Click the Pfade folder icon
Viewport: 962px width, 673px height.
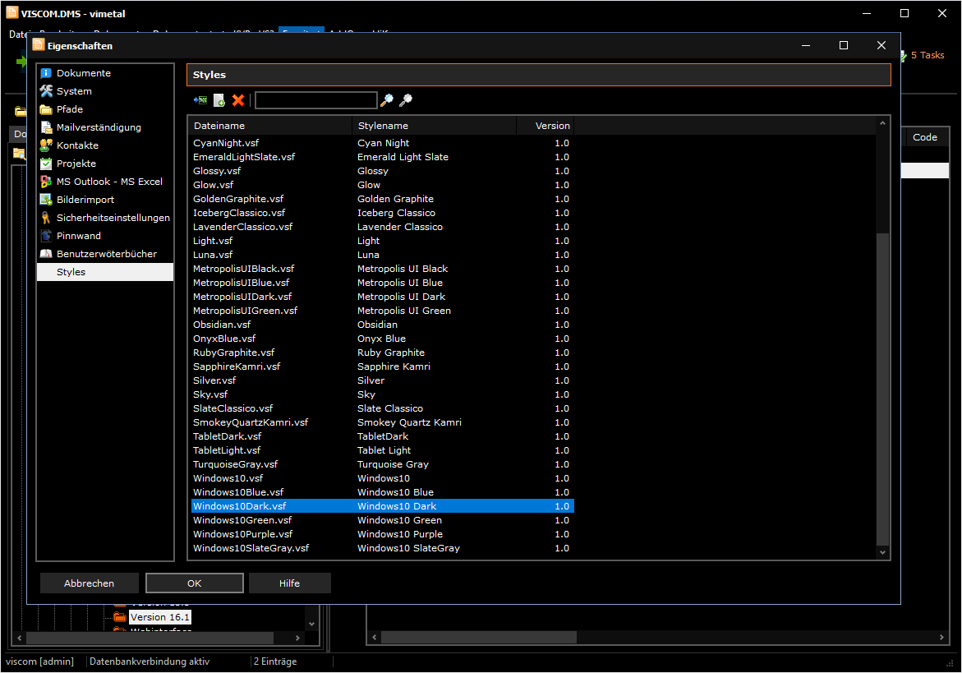pyautogui.click(x=46, y=109)
